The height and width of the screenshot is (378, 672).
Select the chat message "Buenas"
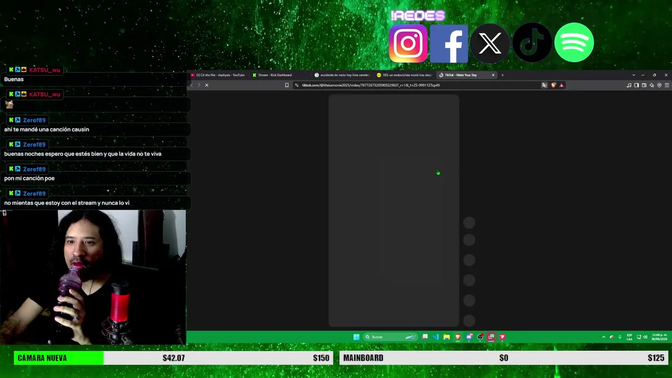pyautogui.click(x=14, y=79)
